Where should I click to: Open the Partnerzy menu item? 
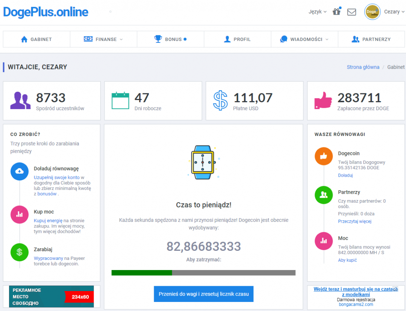[371, 39]
